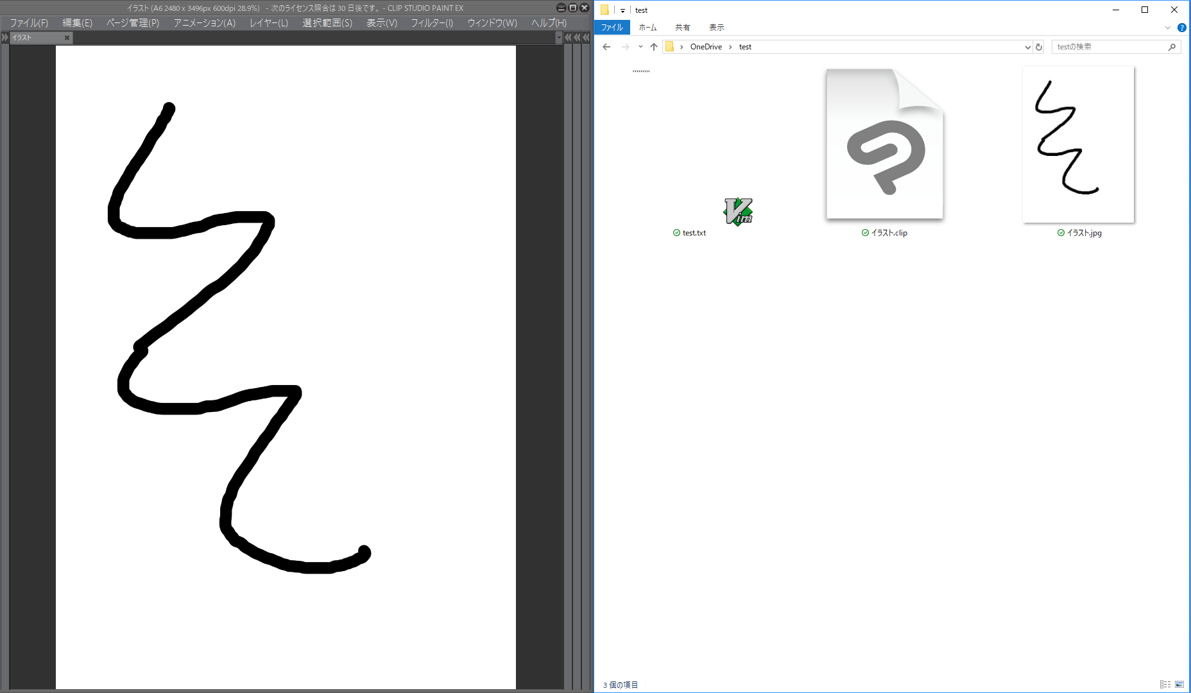Expand the Explorer ribbon with the chevron
This screenshot has width=1191, height=693.
coord(1168,28)
